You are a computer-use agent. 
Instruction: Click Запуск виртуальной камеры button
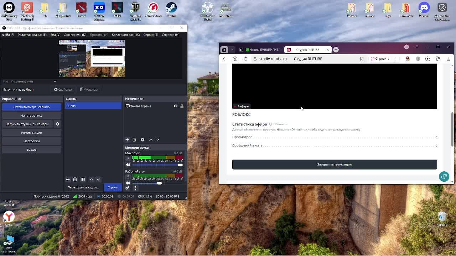27,124
